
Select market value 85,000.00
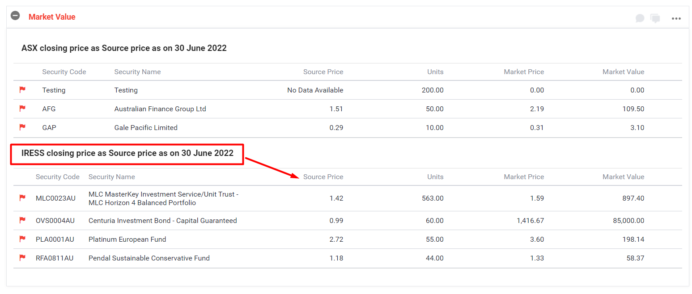point(629,221)
